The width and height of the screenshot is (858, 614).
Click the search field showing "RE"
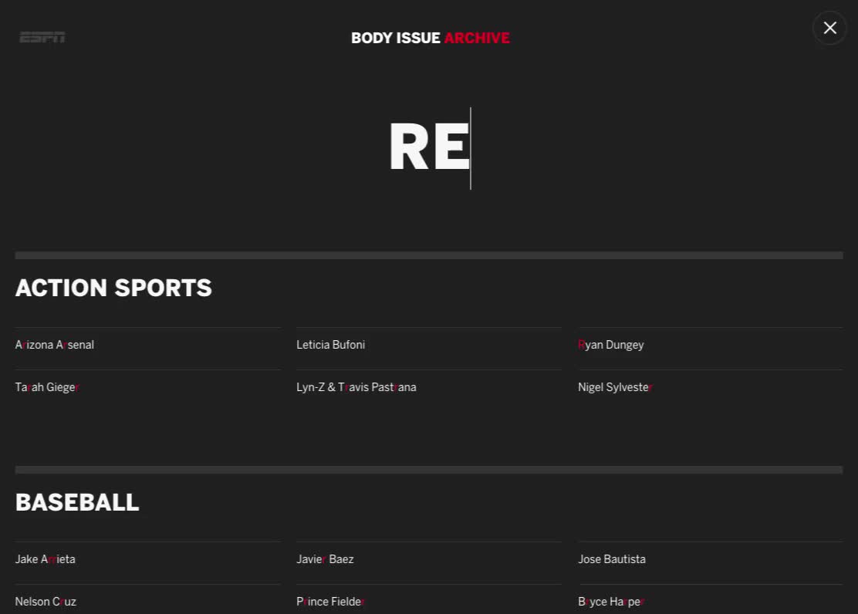(430, 148)
